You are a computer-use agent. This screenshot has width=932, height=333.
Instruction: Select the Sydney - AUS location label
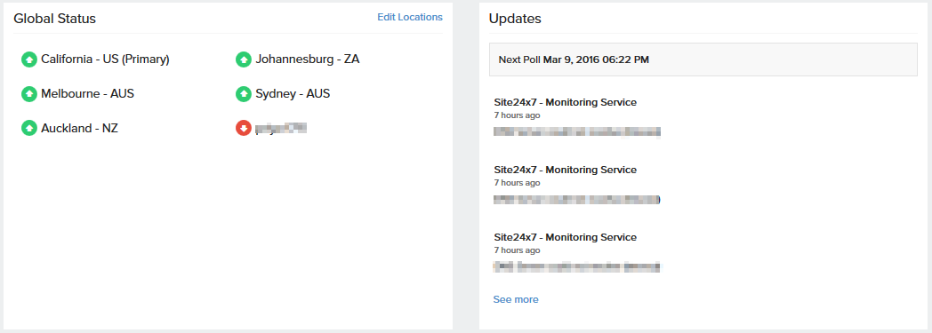[x=293, y=94]
